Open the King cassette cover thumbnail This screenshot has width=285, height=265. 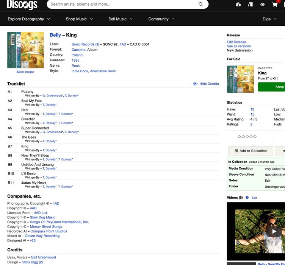click(x=25, y=50)
